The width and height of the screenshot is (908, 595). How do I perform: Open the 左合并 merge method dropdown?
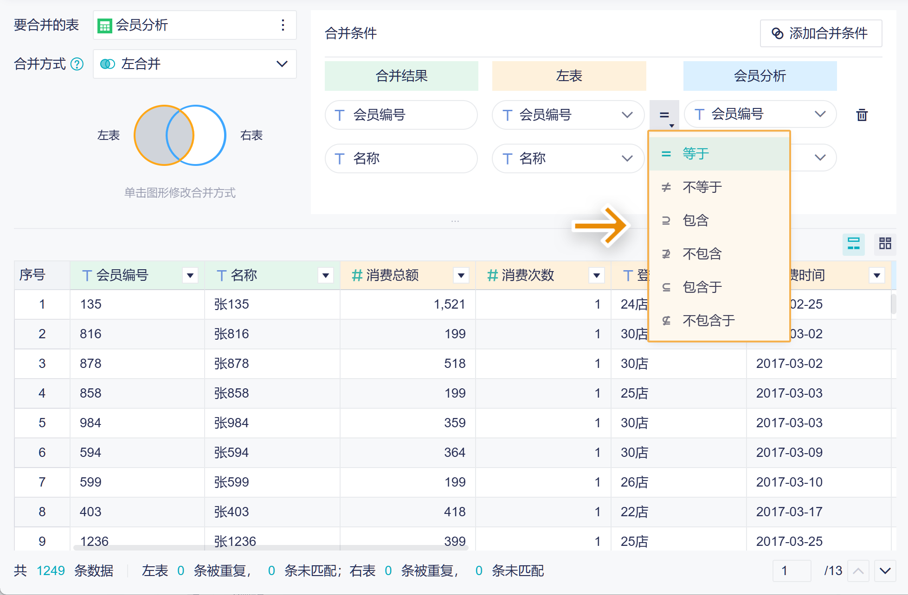click(195, 64)
